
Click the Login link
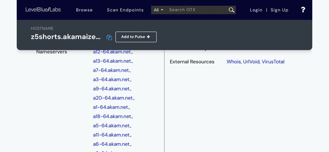(256, 10)
